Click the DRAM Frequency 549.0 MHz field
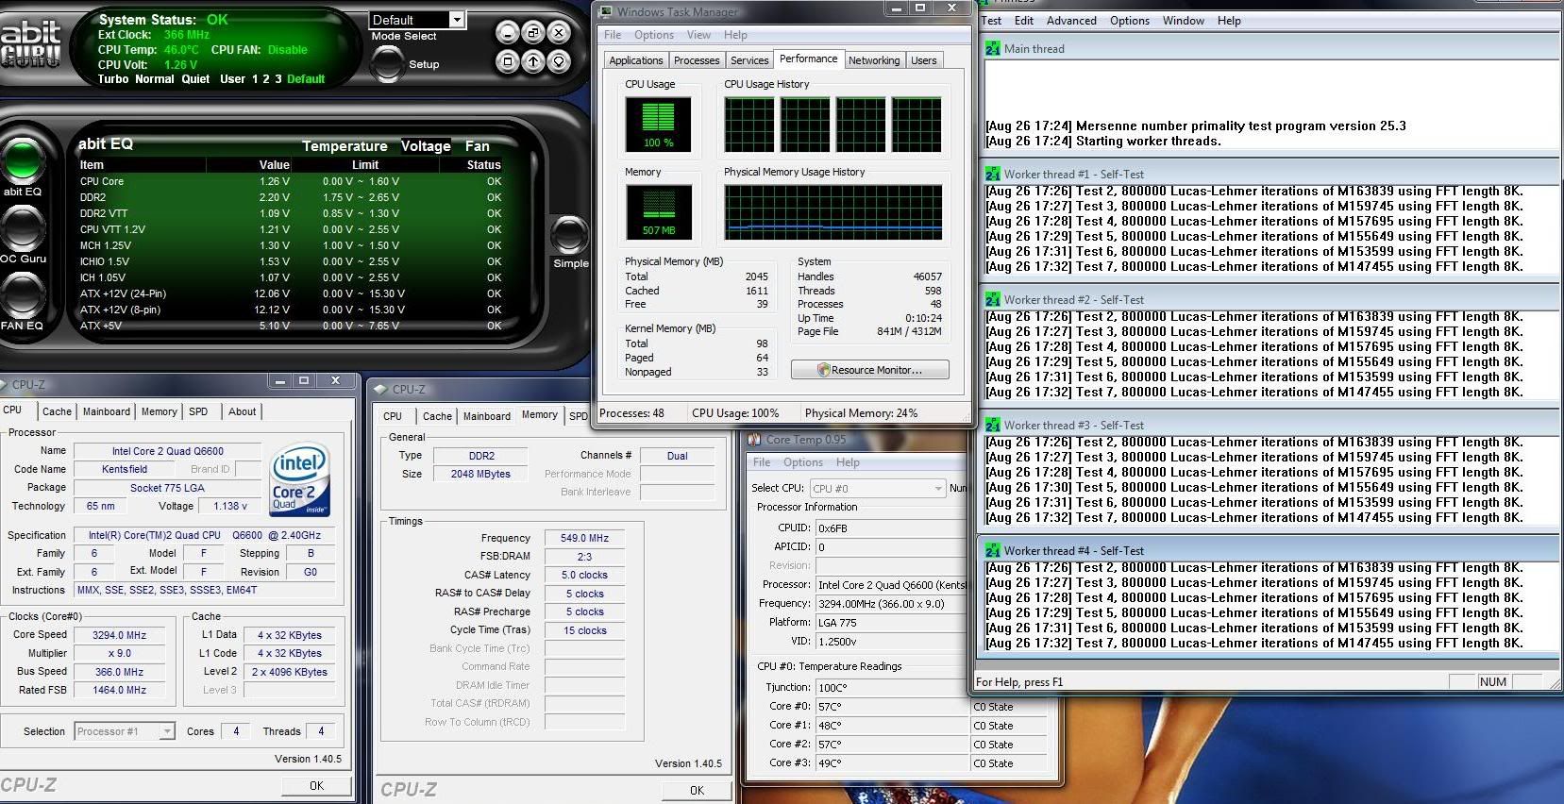The height and width of the screenshot is (804, 1564). coord(584,538)
